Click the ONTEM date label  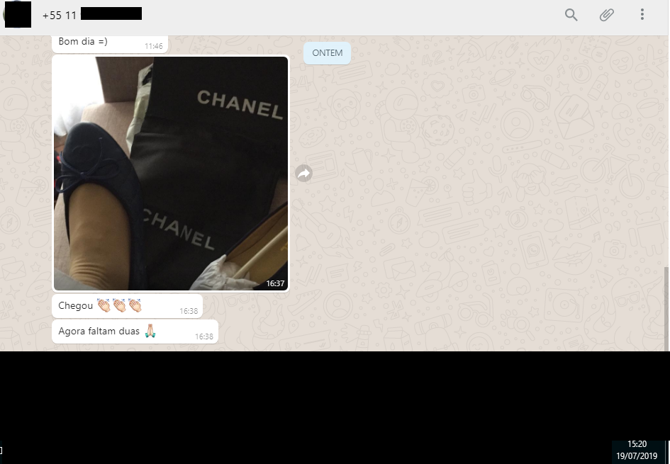tap(328, 53)
